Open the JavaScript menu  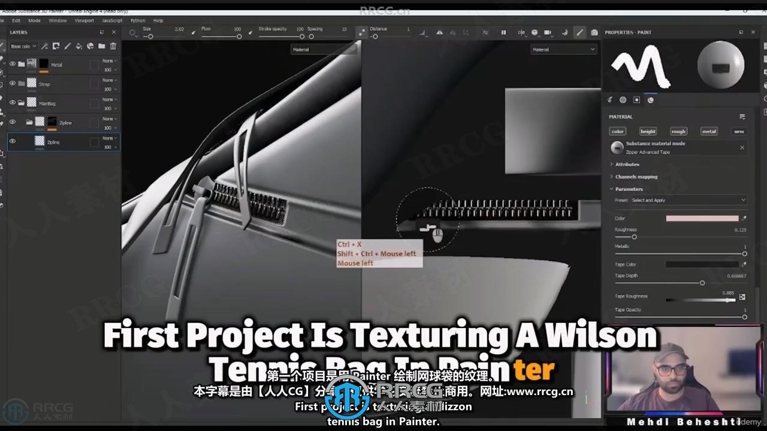click(x=112, y=20)
